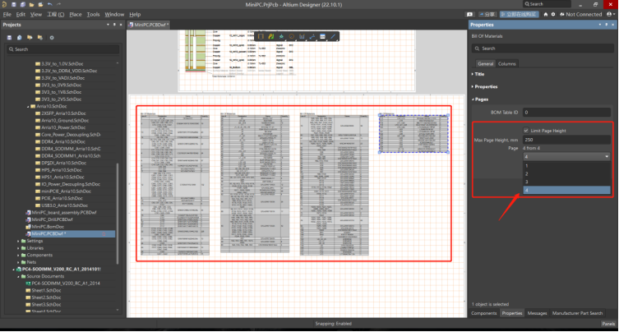The image size is (619, 332).
Task: Click the home icon near Not Connected
Action: [547, 14]
